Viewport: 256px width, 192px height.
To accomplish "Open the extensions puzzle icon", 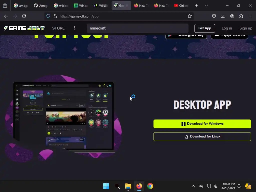I will point(241,16).
